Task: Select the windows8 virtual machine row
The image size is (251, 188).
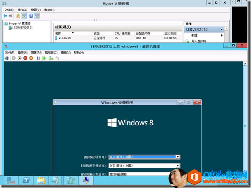Action: [118, 38]
